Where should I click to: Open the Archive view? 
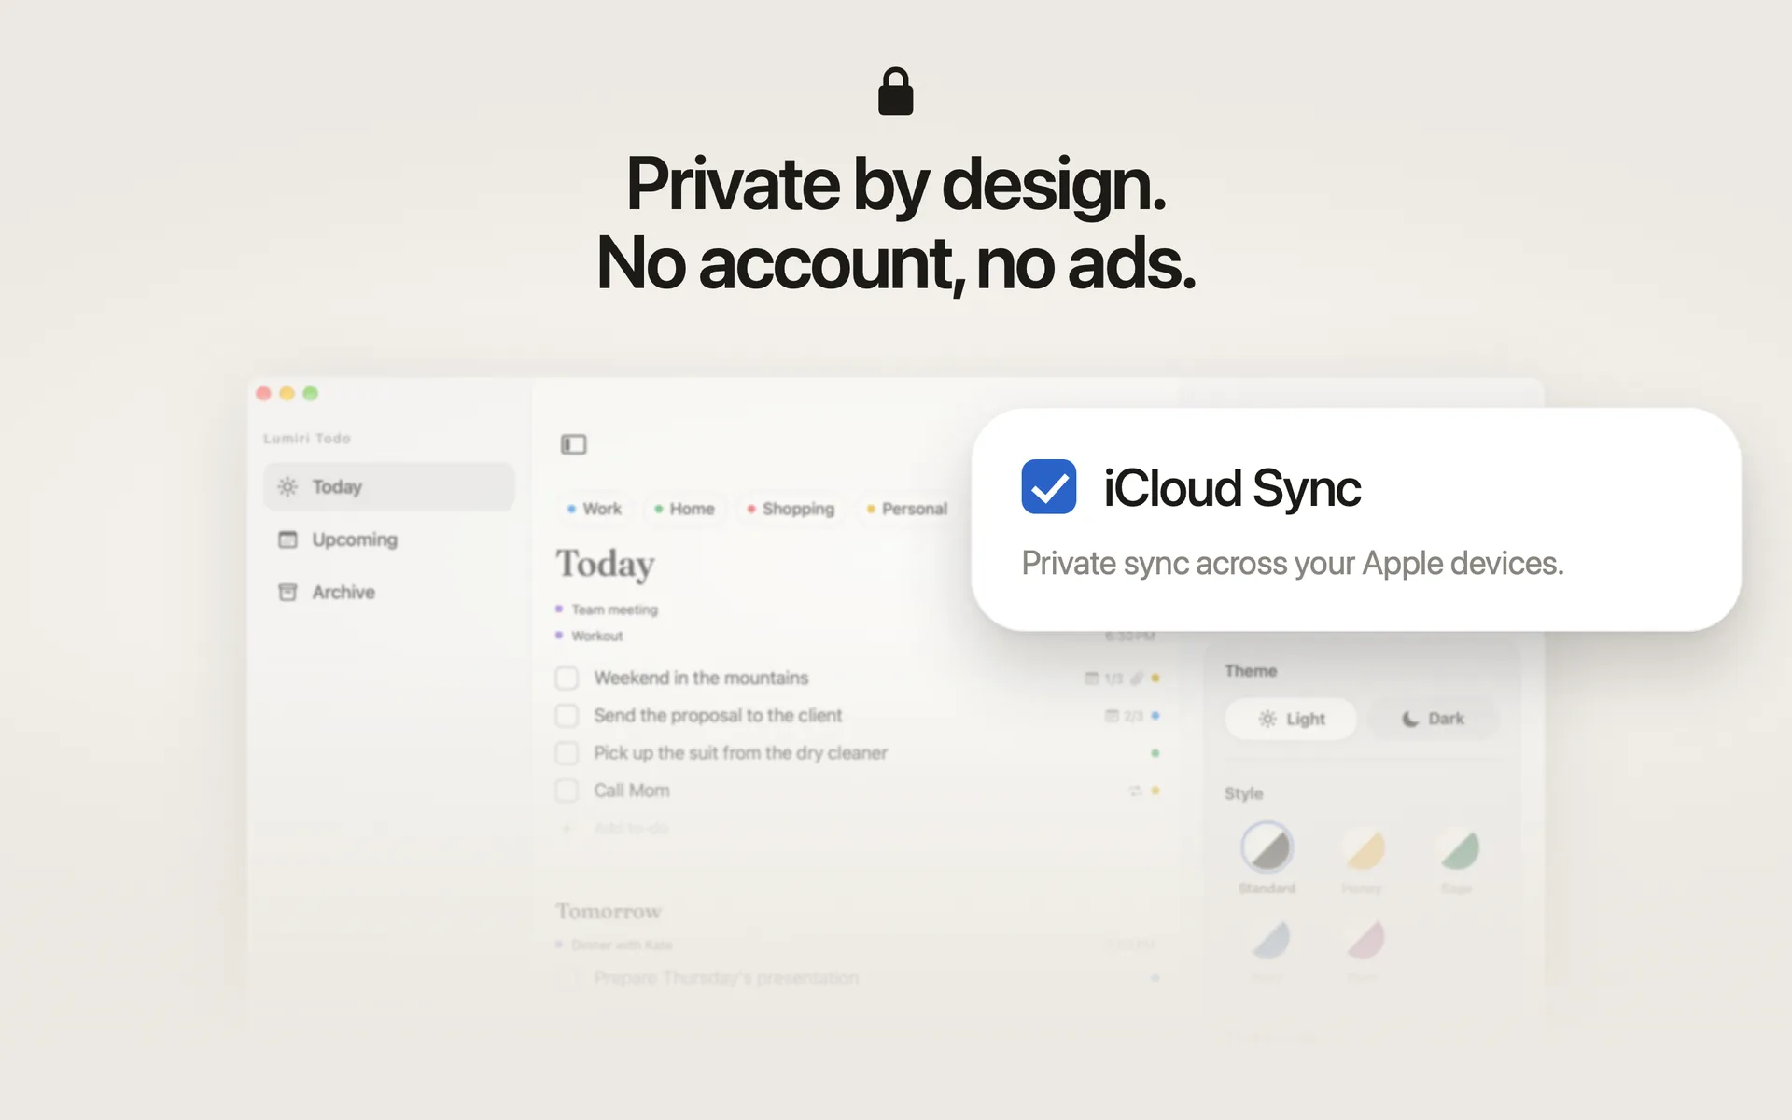[388, 592]
